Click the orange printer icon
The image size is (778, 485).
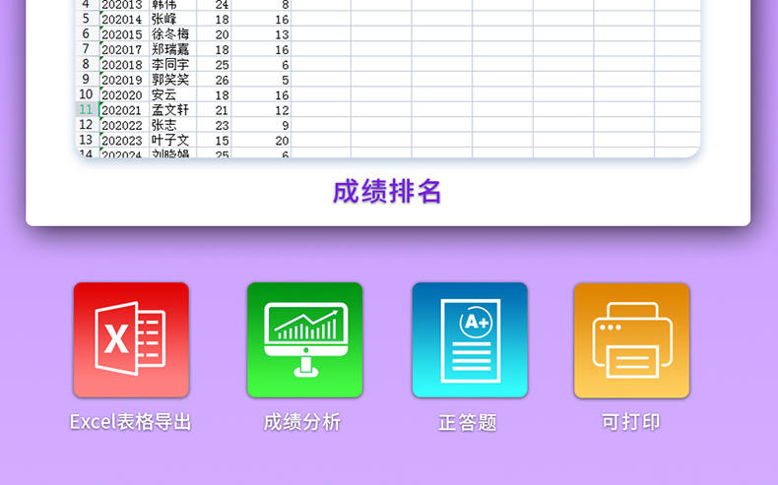pos(631,339)
